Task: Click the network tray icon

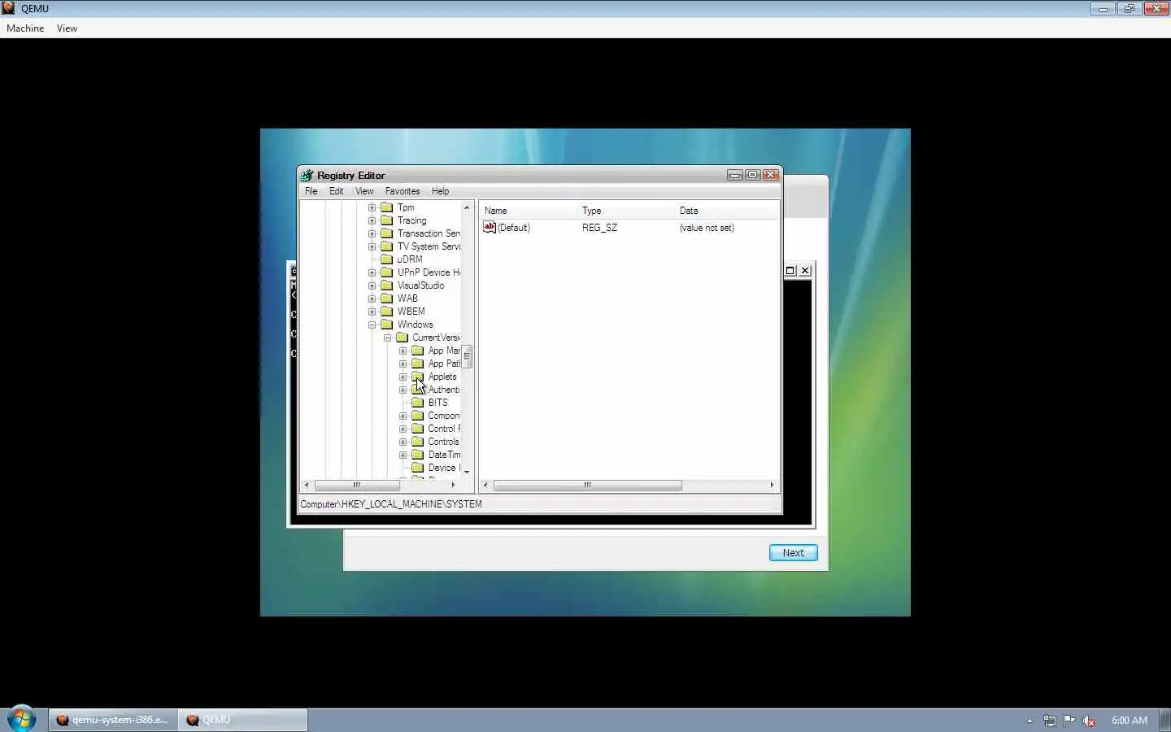Action: [x=1050, y=721]
